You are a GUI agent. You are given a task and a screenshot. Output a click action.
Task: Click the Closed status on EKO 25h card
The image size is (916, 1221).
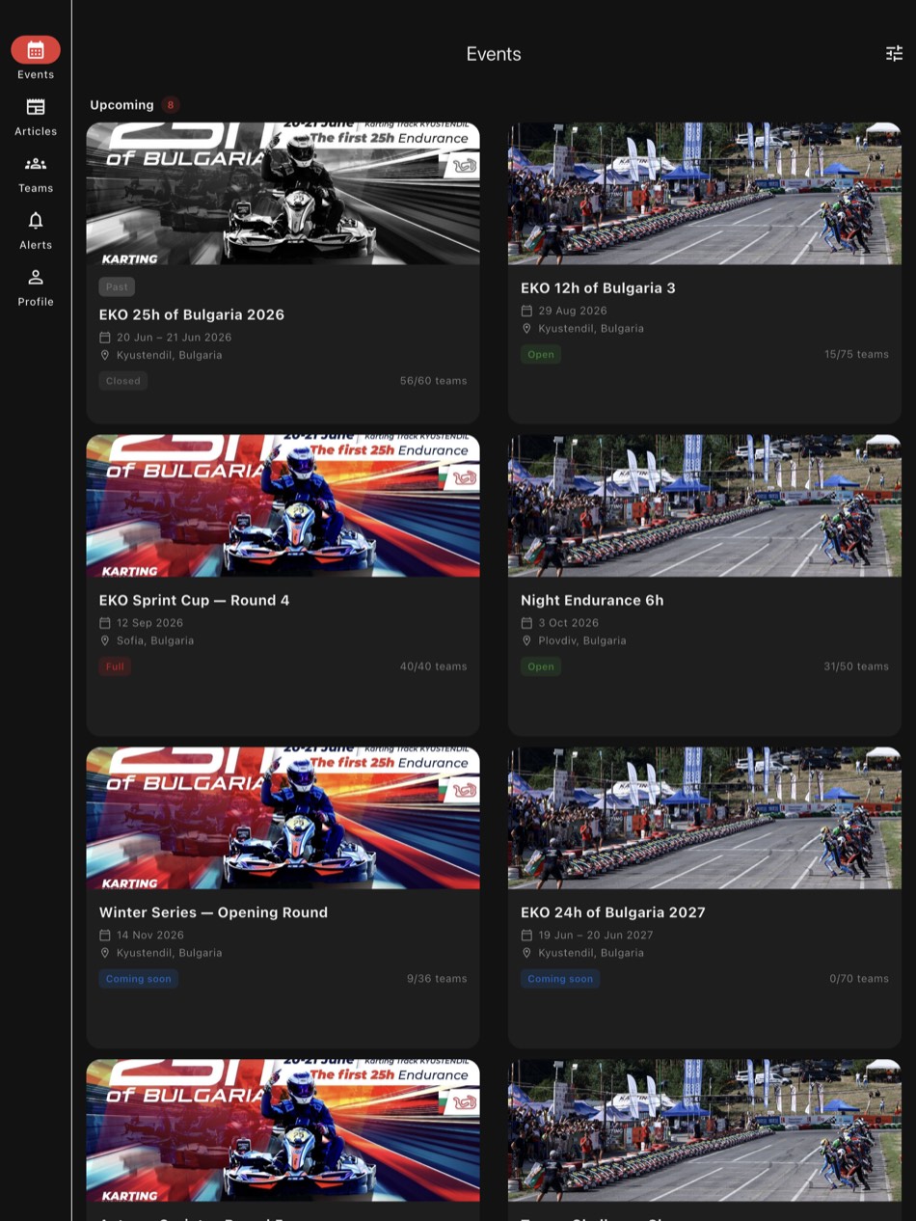(x=123, y=381)
